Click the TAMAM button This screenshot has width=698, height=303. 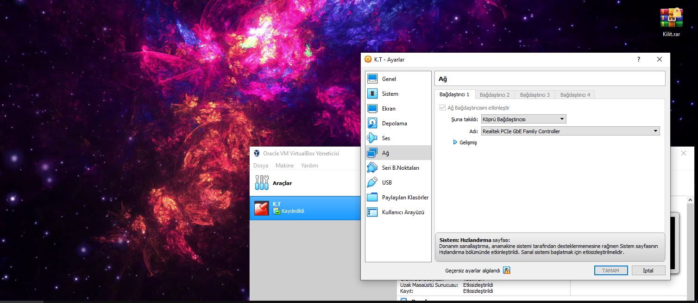[x=611, y=271]
